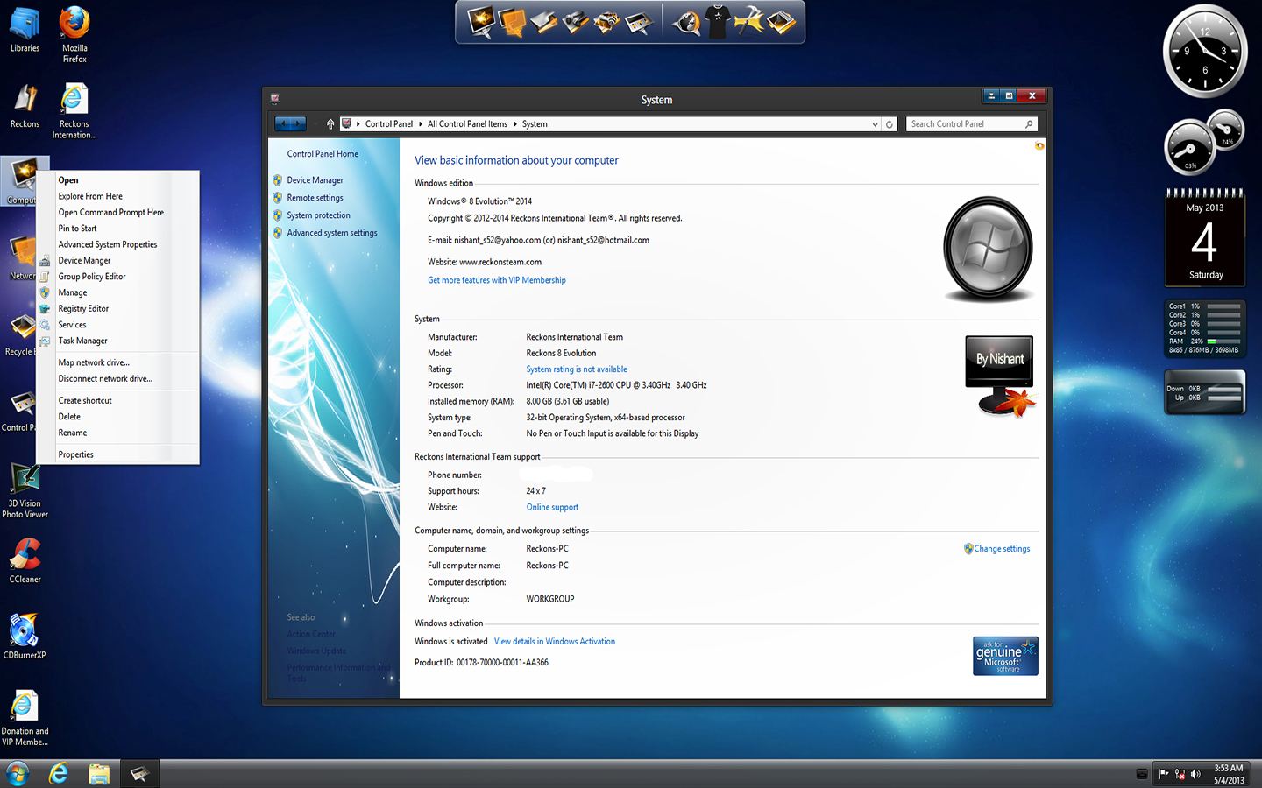Open Advanced system settings link
The width and height of the screenshot is (1262, 788).
coord(332,233)
